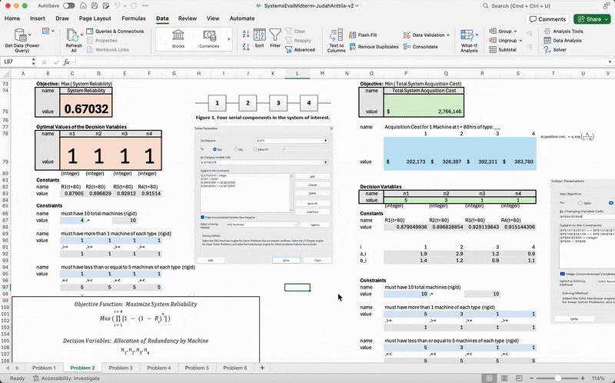This screenshot has width=615, height=383.
Task: Switch to Problem 3 sheet tab
Action: pyautogui.click(x=121, y=368)
